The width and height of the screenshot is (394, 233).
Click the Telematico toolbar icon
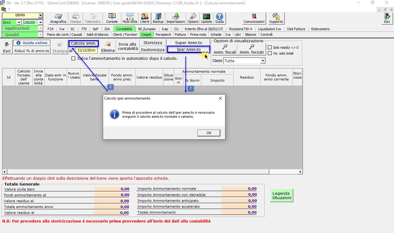click(93, 18)
